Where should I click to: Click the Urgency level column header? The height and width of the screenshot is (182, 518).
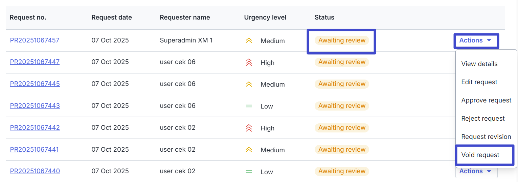pos(265,18)
